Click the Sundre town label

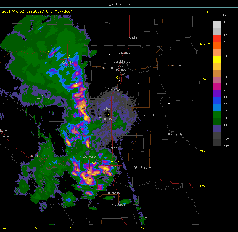coord(81,108)
